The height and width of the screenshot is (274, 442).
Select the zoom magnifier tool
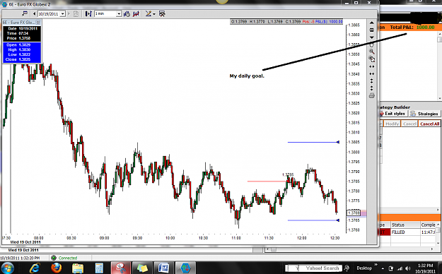371,52
